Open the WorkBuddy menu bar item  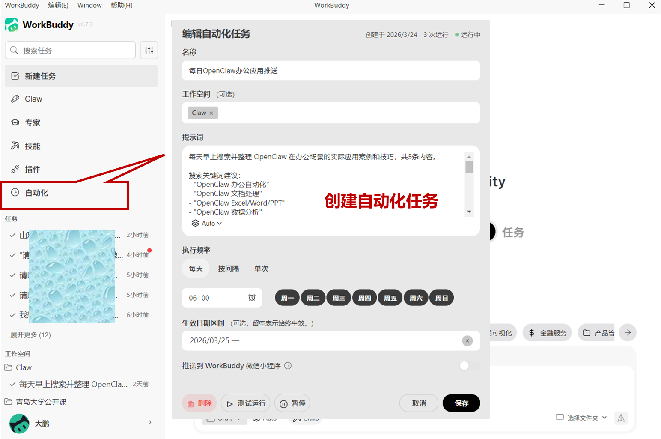(x=22, y=5)
